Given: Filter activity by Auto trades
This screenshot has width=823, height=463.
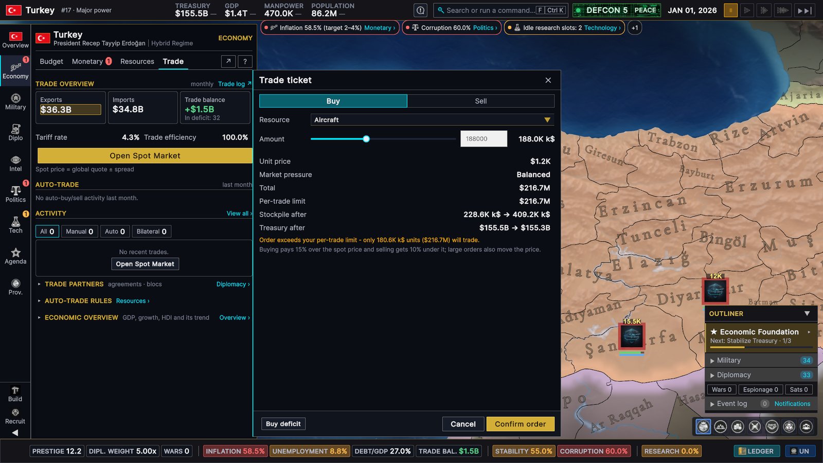Looking at the screenshot, I should click(x=115, y=232).
